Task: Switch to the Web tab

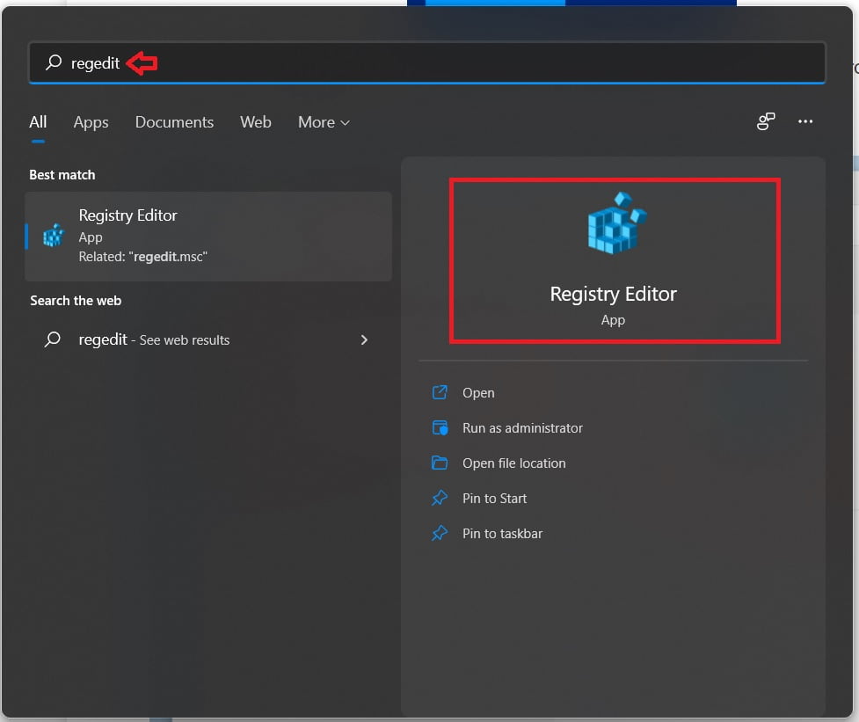Action: 255,122
